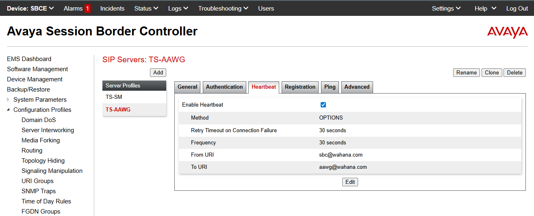
Task: Delete the TS-AAWG server profile
Action: click(514, 73)
